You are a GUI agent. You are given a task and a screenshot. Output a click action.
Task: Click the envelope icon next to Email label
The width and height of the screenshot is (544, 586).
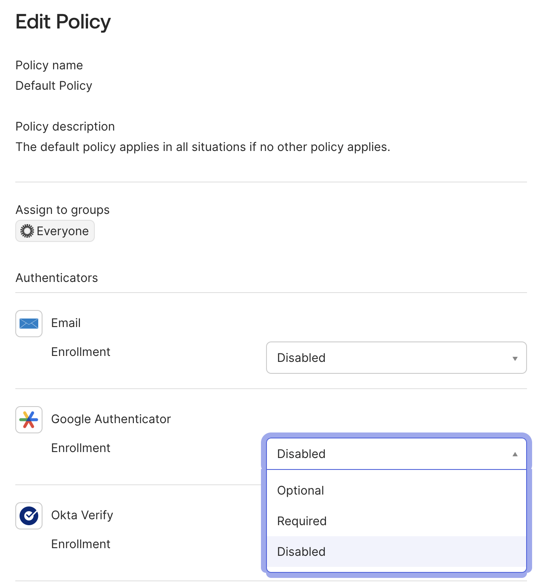tap(28, 324)
